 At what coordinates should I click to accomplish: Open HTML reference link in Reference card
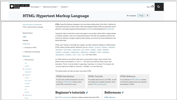(x=136, y=80)
